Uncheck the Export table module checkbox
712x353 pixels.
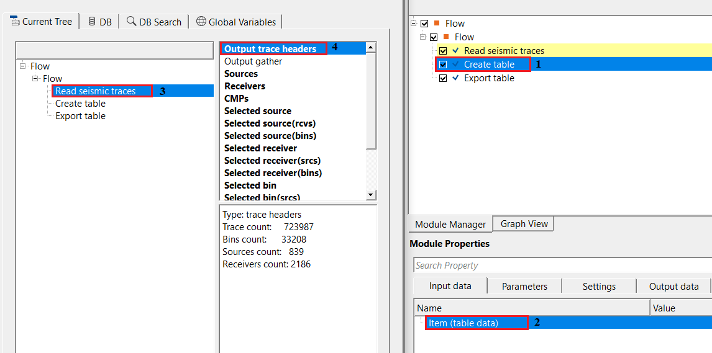443,78
